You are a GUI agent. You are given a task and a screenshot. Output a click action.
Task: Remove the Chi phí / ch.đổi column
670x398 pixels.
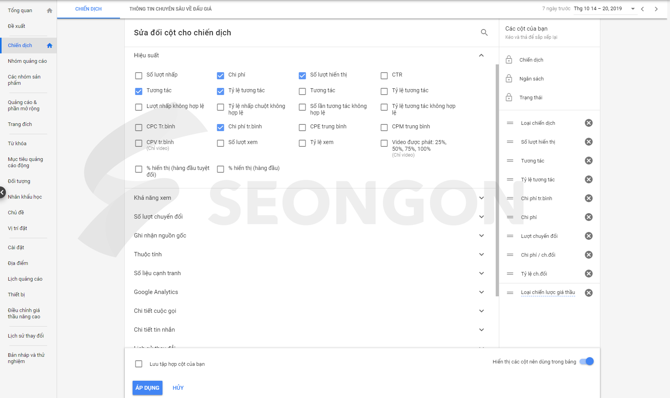[589, 255]
